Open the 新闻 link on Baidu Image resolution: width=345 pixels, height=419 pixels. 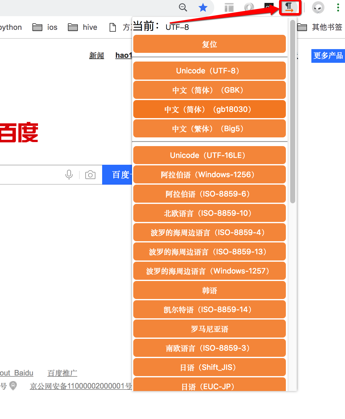(97, 55)
